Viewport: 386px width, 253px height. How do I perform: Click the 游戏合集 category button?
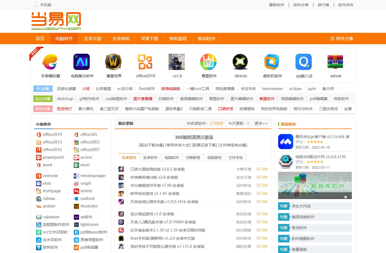43,109
